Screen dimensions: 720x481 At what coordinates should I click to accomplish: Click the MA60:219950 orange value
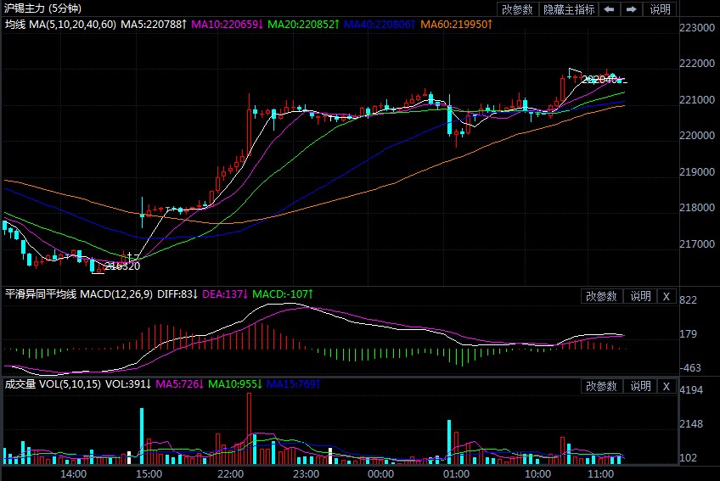tap(456, 25)
